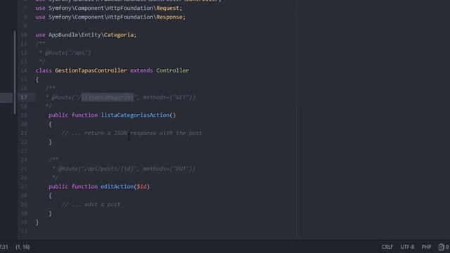Click the Controller parent class name
450x253 pixels.
tap(172, 70)
